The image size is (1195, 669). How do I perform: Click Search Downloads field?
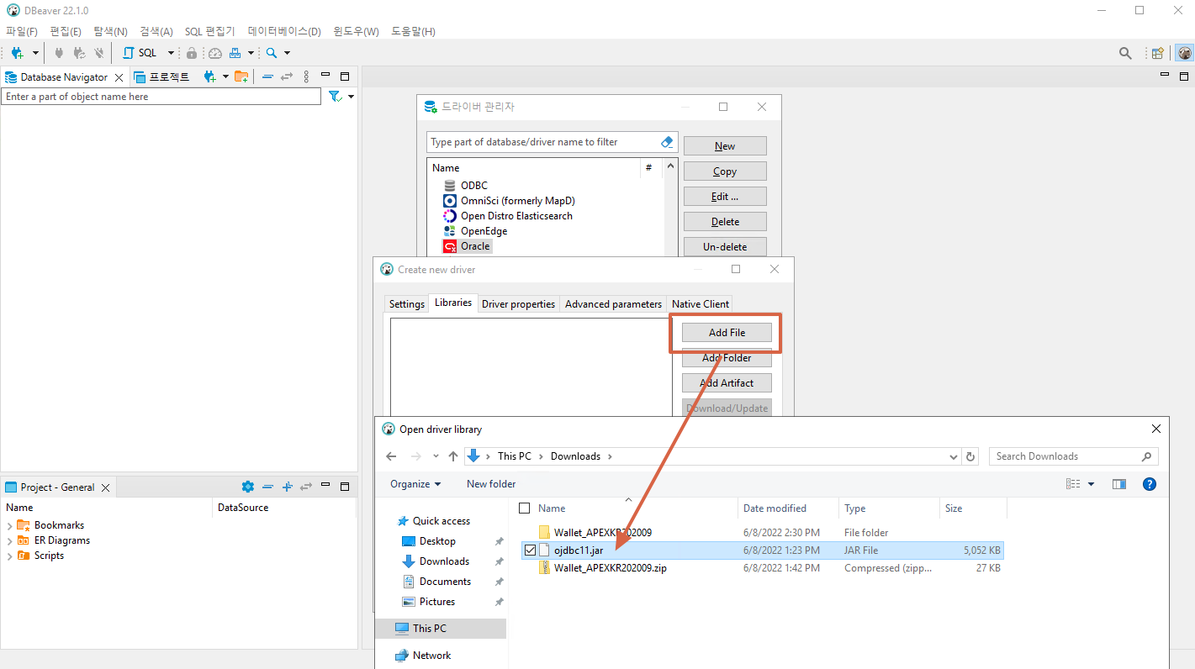(x=1073, y=456)
